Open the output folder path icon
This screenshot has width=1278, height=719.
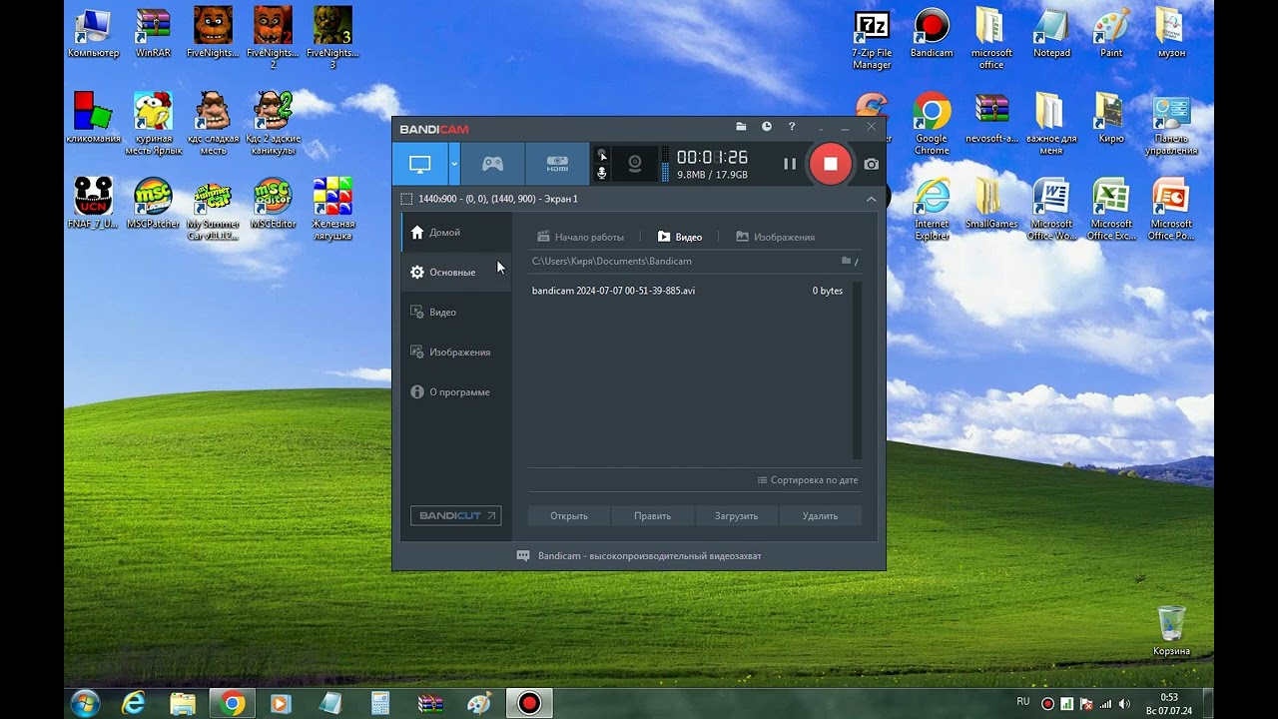[x=846, y=261]
